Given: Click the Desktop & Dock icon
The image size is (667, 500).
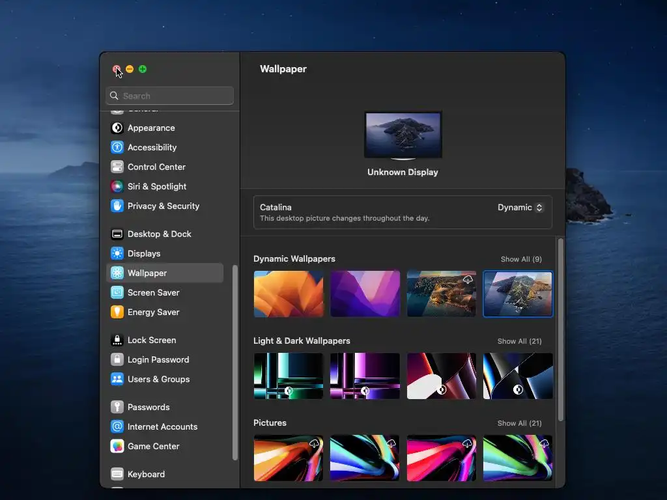Looking at the screenshot, I should 117,234.
